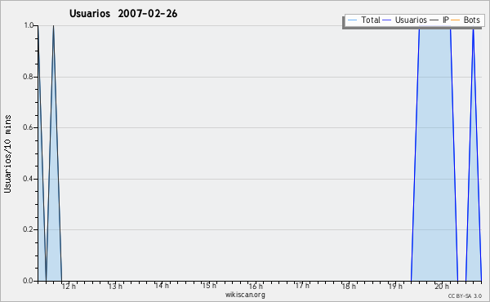Click the '12 h' x-axis label

(x=69, y=286)
